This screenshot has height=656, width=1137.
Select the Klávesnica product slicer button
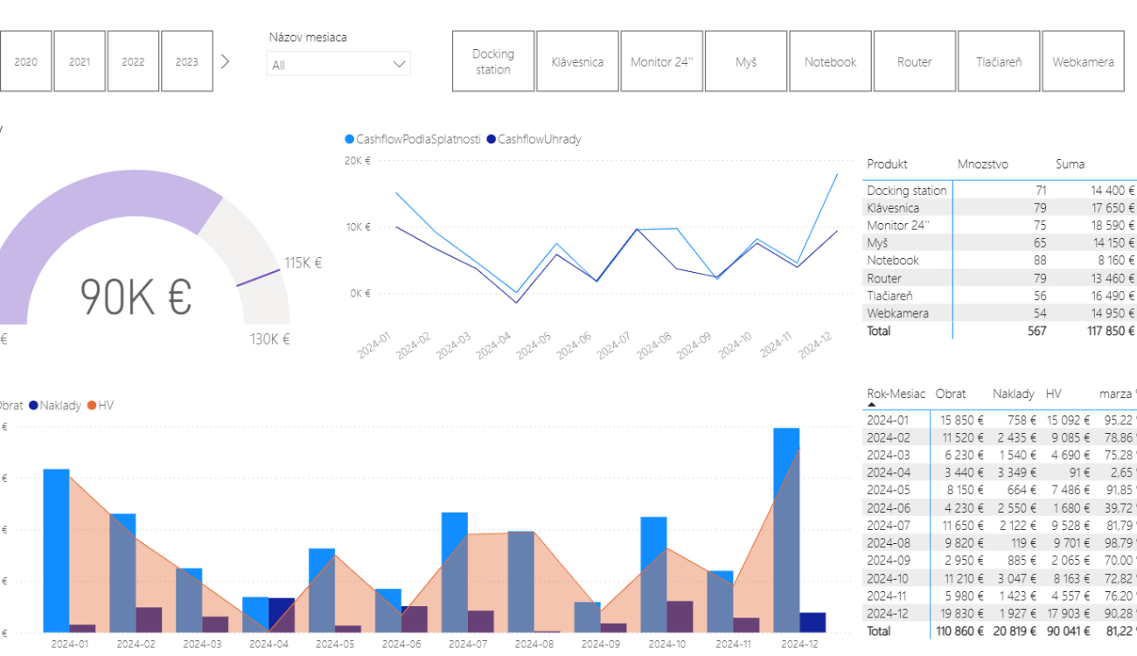(x=577, y=61)
